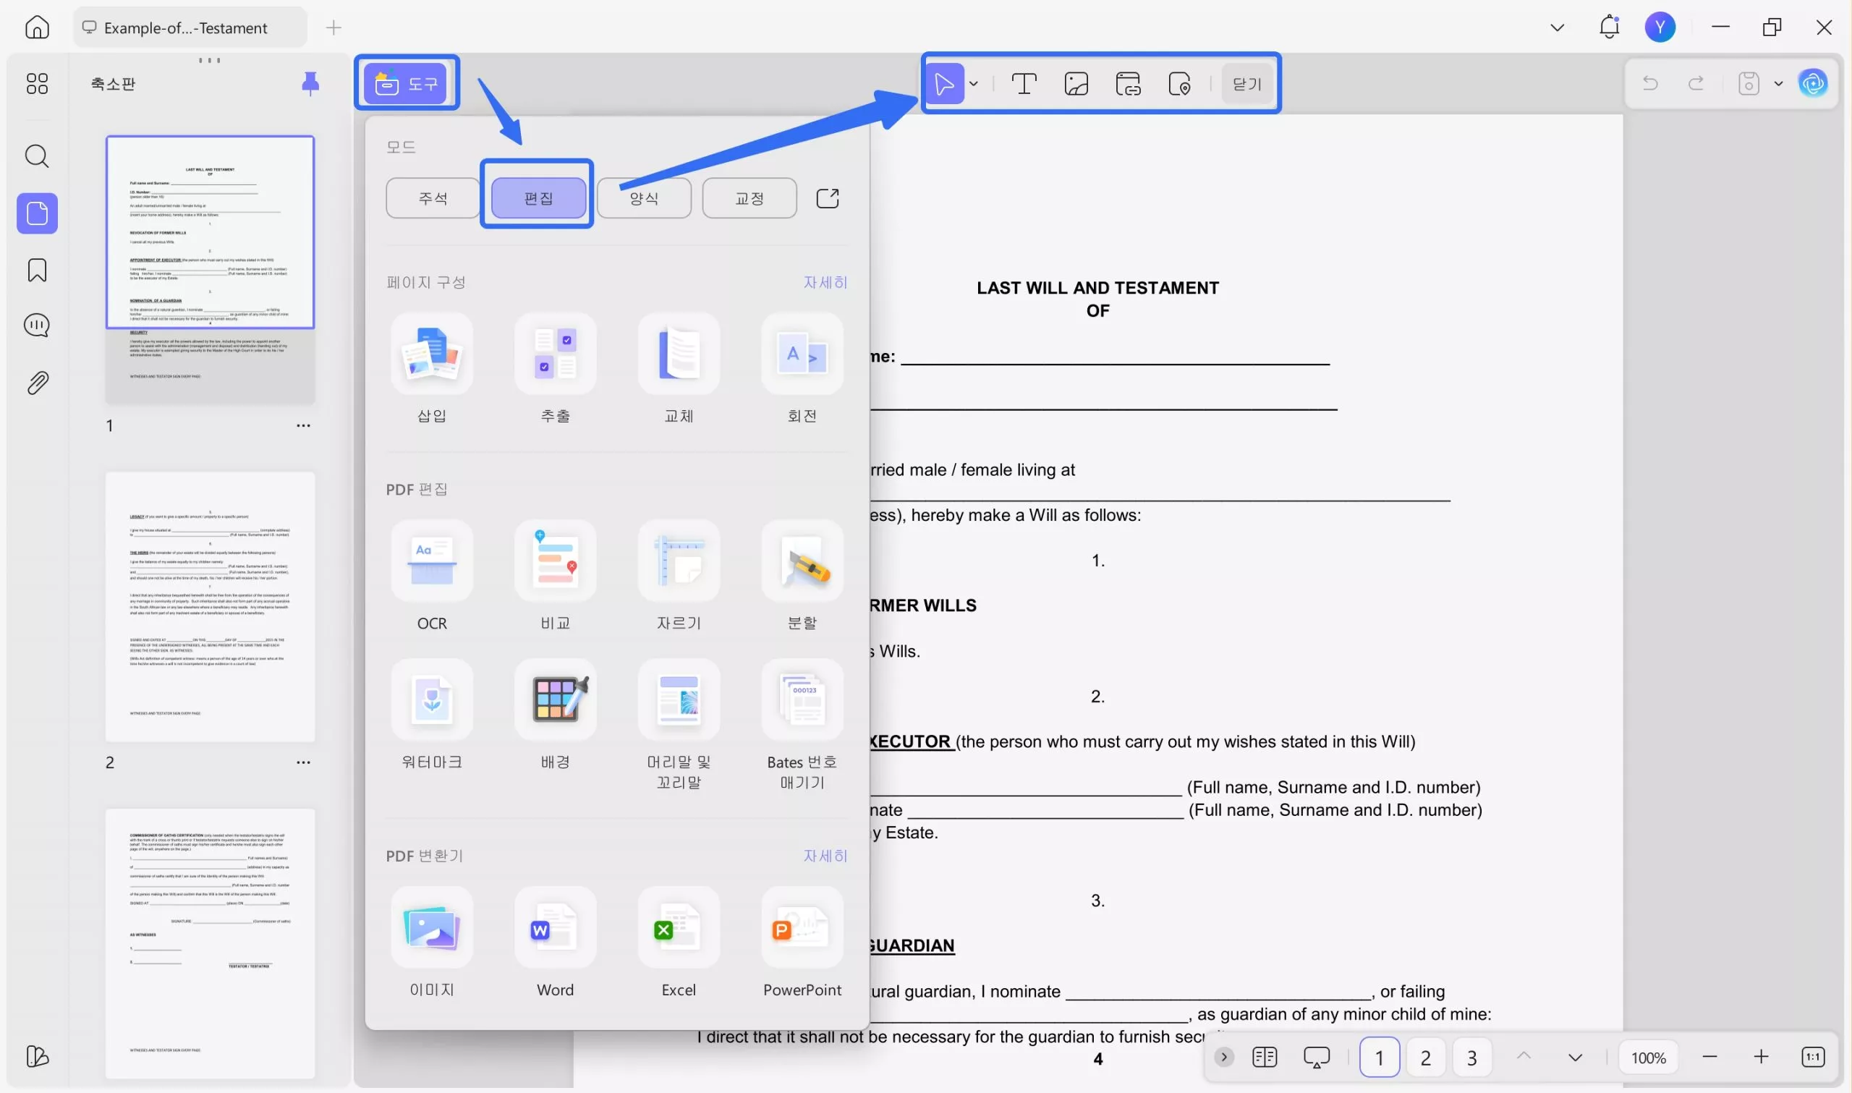1852x1093 pixels.
Task: Click the 닫기 close button in edit toolbar
Action: (x=1246, y=83)
